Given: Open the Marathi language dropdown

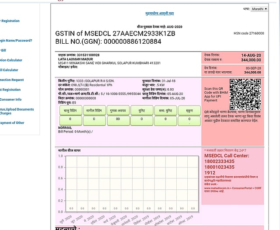Looking at the screenshot, I should pyautogui.click(x=259, y=9).
